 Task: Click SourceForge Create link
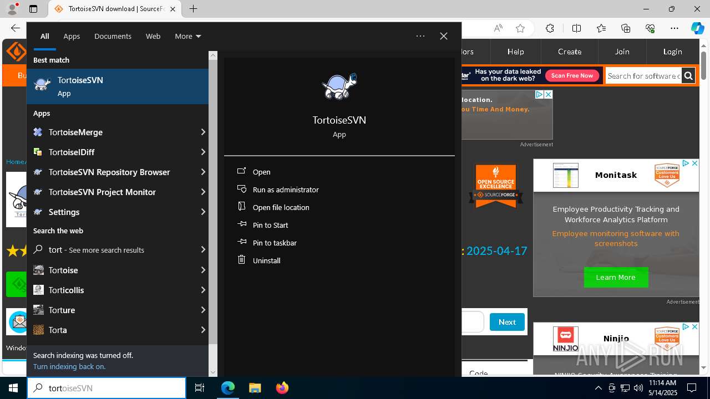[x=570, y=52]
